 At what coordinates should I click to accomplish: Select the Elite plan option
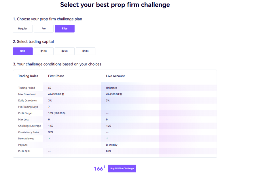click(65, 29)
